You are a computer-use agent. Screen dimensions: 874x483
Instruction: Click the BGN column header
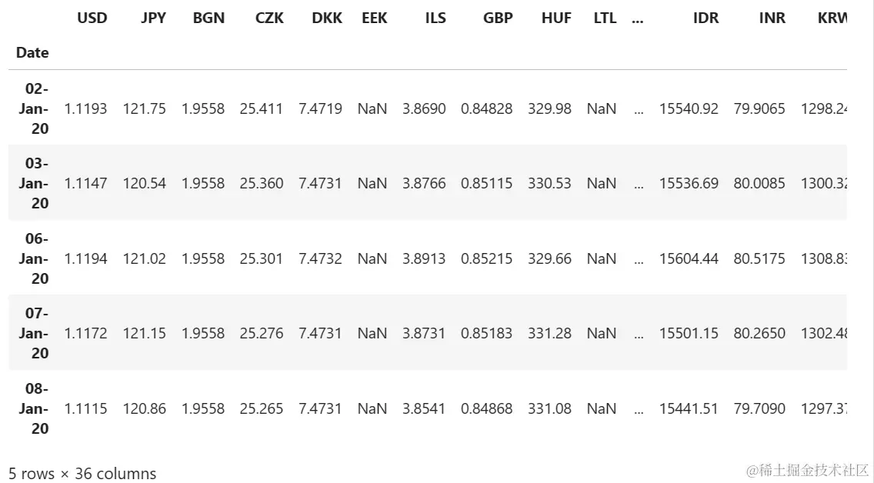point(208,18)
